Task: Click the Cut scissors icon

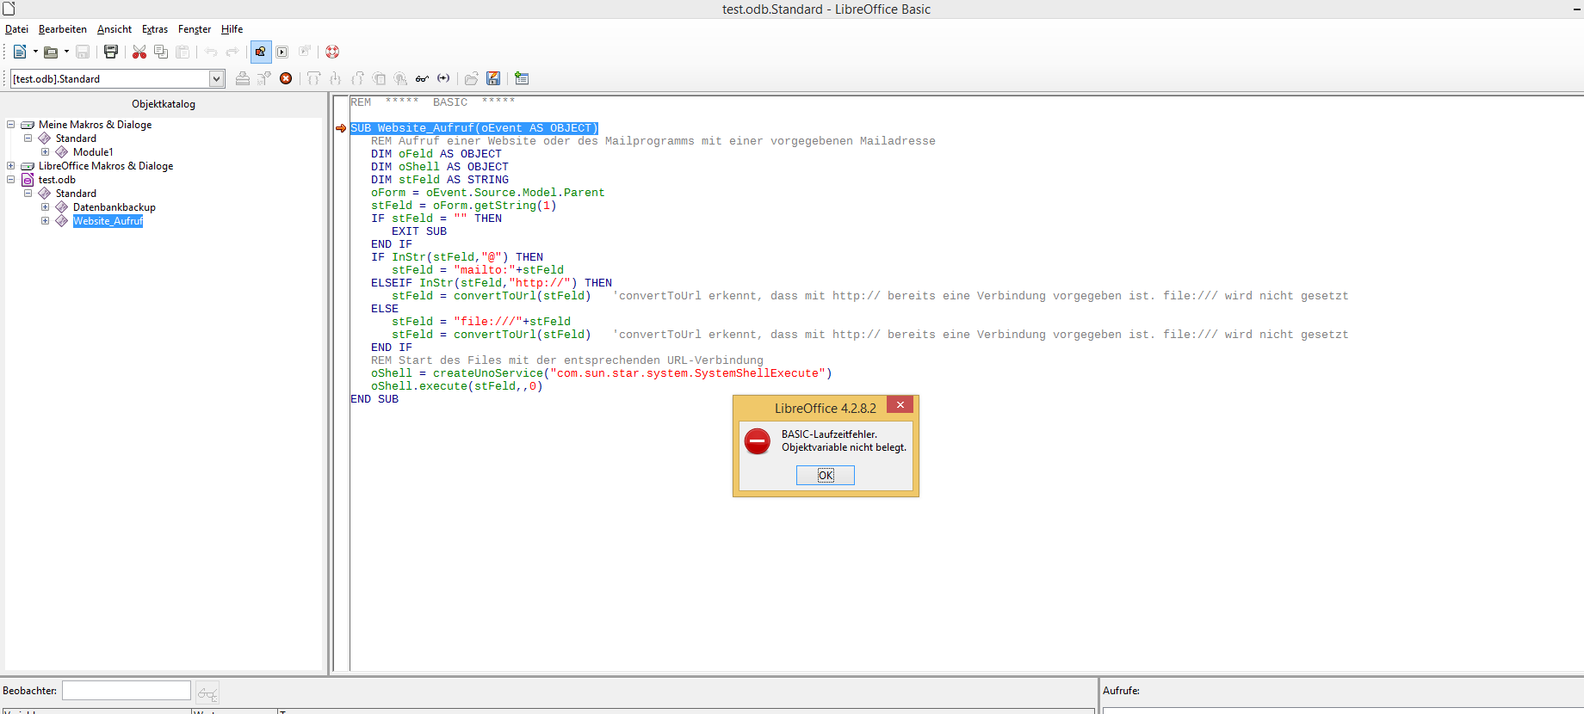Action: tap(139, 52)
